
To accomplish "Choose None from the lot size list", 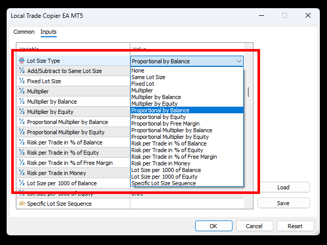I will [187, 70].
